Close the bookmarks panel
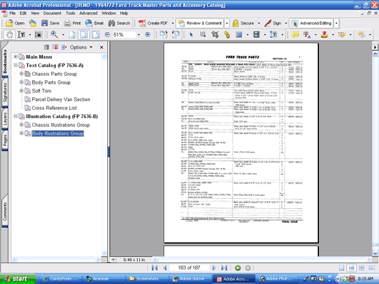Screen dimensions: 379x284 click(x=102, y=47)
